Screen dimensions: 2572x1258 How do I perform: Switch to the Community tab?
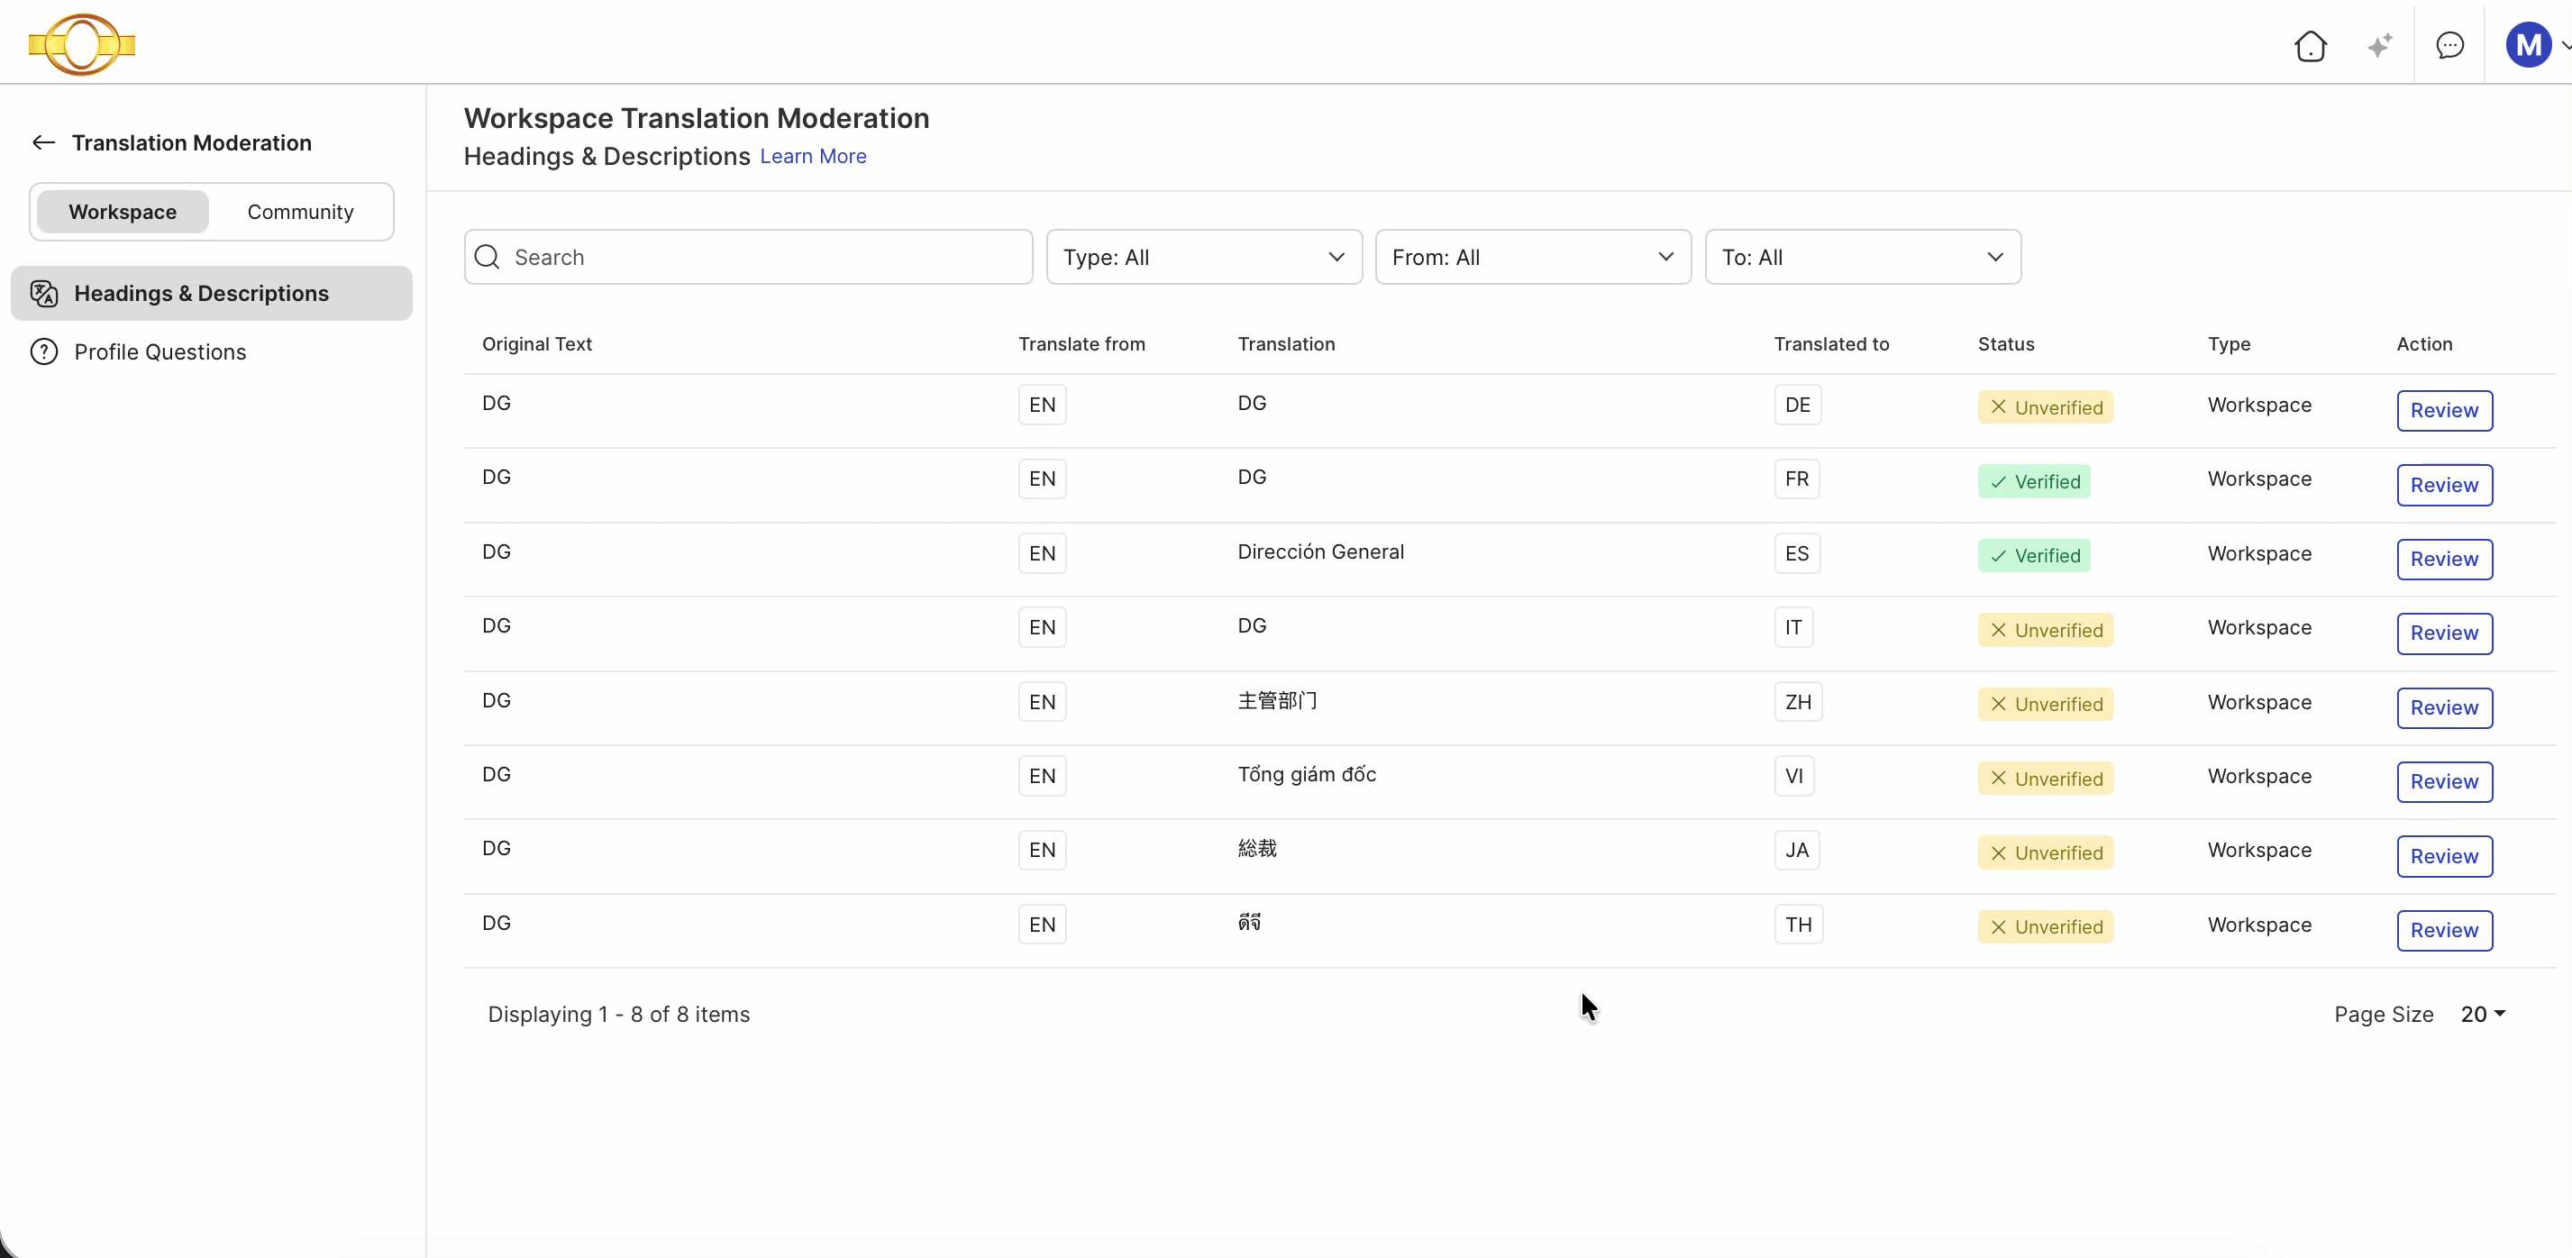[x=300, y=212]
